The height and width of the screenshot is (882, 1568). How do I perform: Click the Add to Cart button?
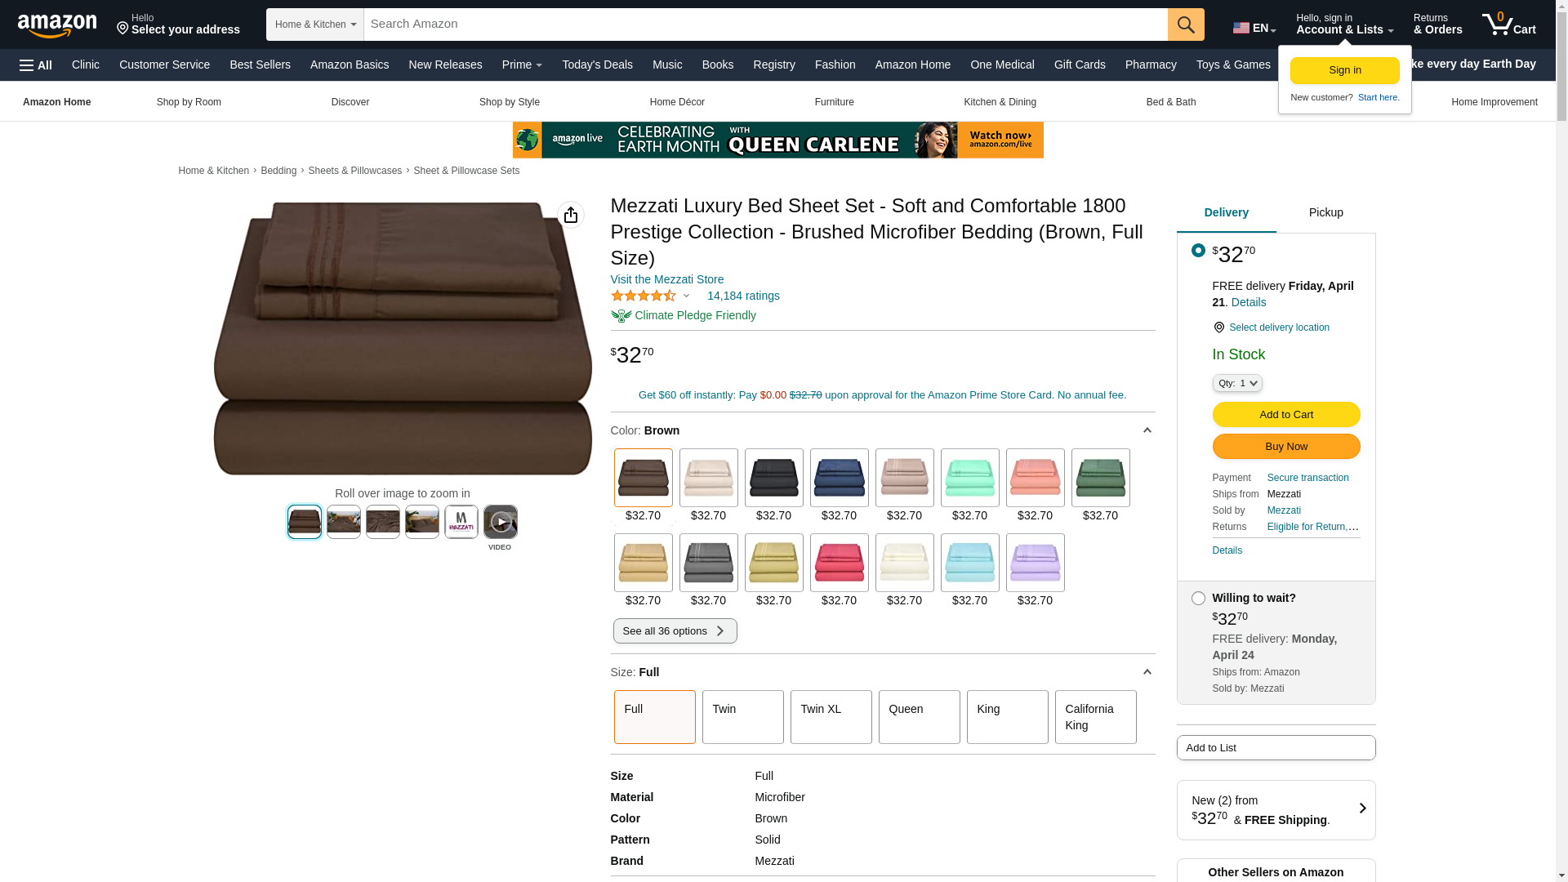click(x=1286, y=415)
